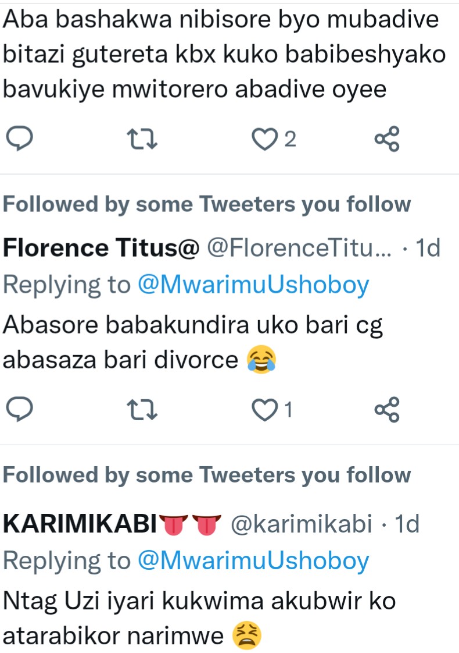Like Florence Titus's tweet

tap(264, 411)
